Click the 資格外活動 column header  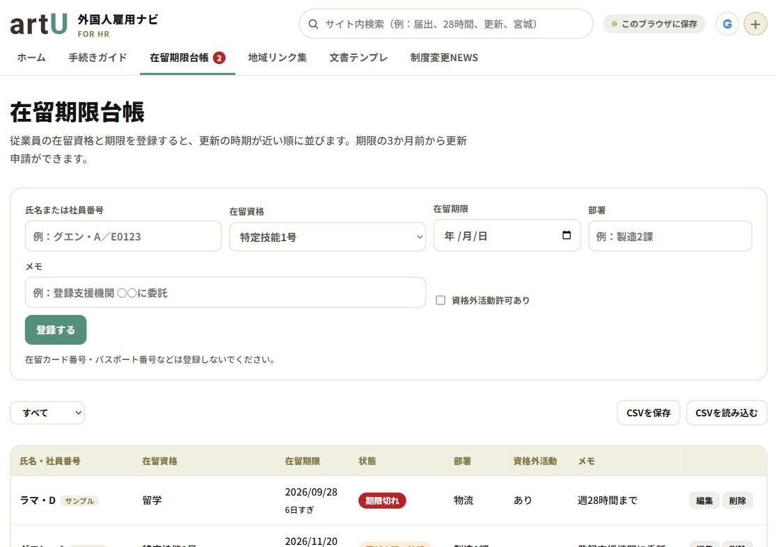pyautogui.click(x=535, y=461)
